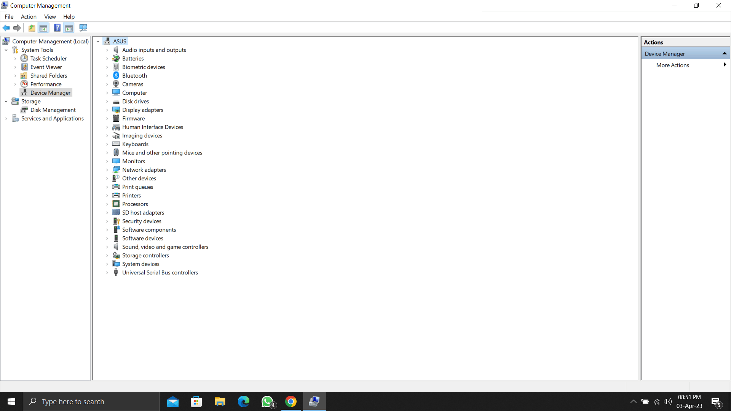
Task: Click the taskbar search box
Action: coord(91,401)
